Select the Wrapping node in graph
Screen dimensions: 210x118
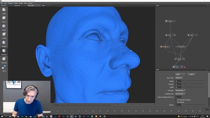[179, 59]
